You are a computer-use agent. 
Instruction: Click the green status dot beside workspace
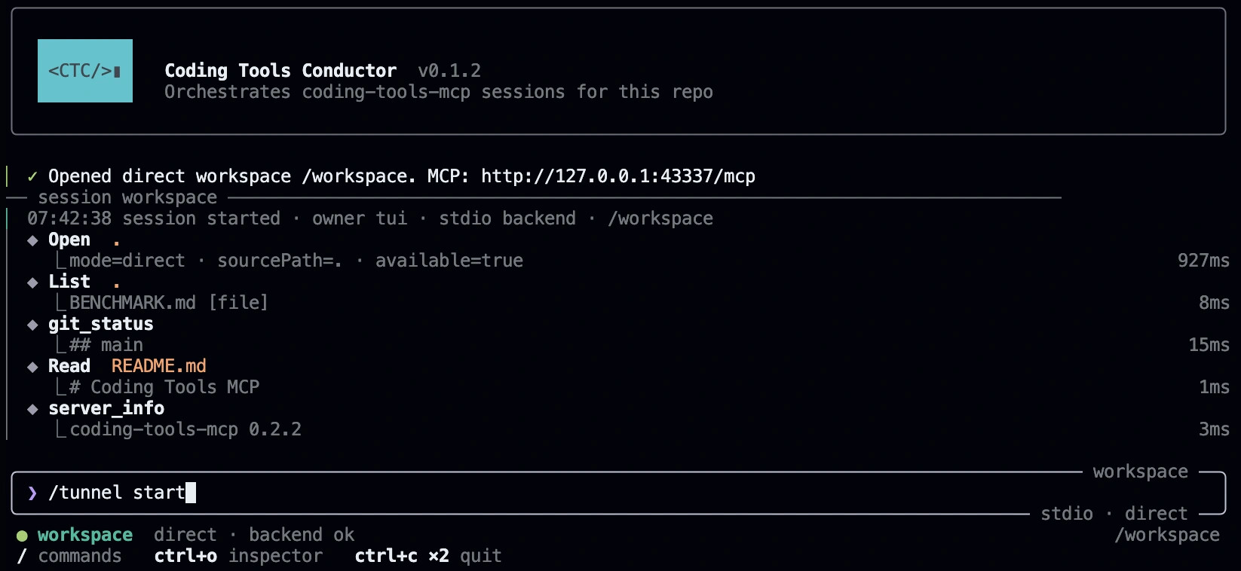pos(22,536)
